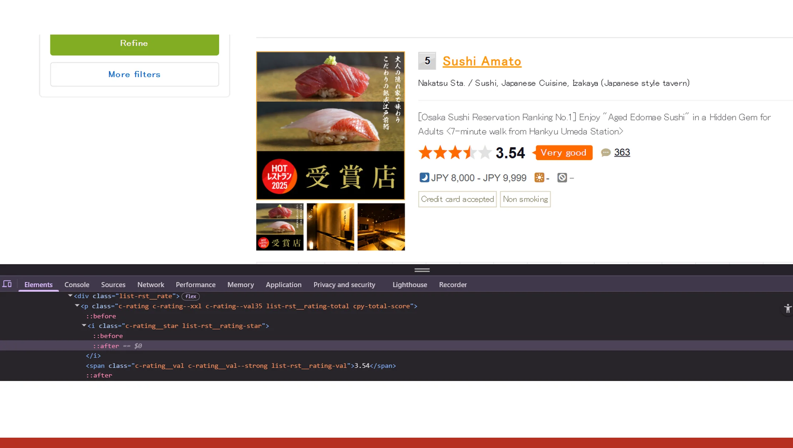Open the Lighthouse panel in DevTools
This screenshot has width=793, height=448.
click(409, 284)
